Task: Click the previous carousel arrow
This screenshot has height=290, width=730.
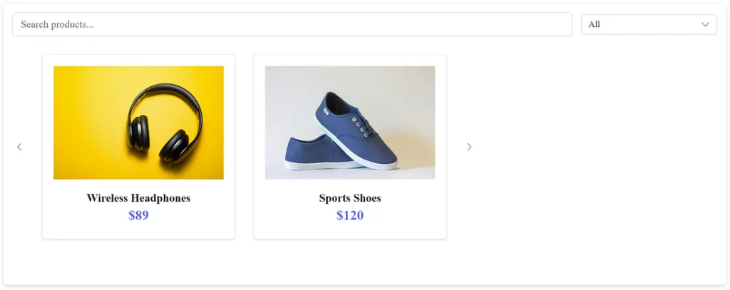Action: pyautogui.click(x=19, y=147)
